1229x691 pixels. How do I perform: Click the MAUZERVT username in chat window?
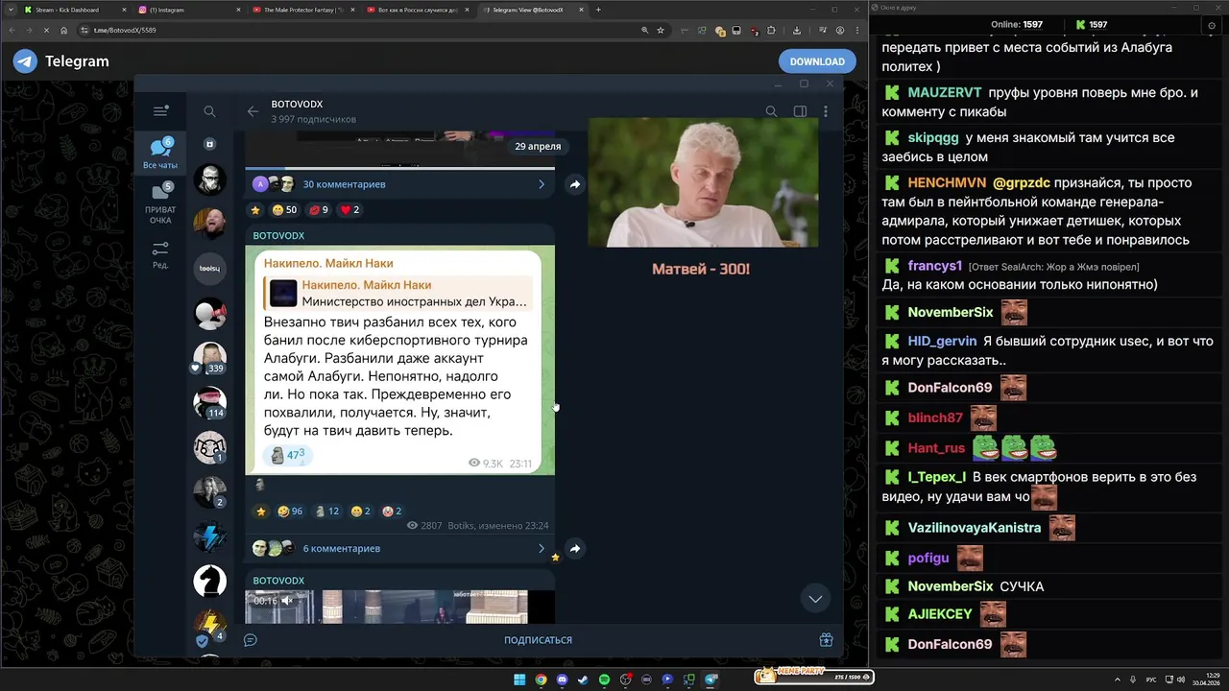(x=945, y=92)
